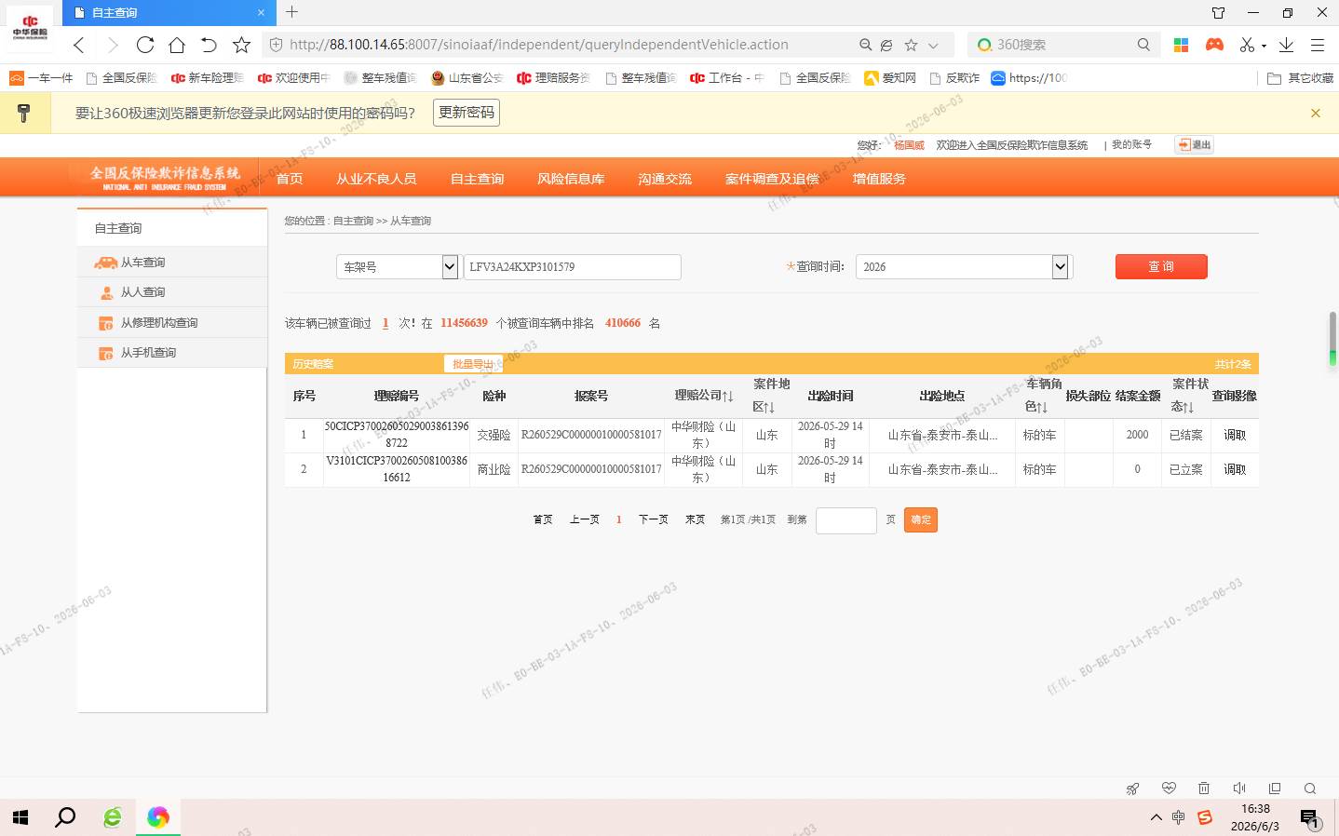Click the scissors screenshot tool icon
This screenshot has width=1339, height=836.
[1247, 45]
